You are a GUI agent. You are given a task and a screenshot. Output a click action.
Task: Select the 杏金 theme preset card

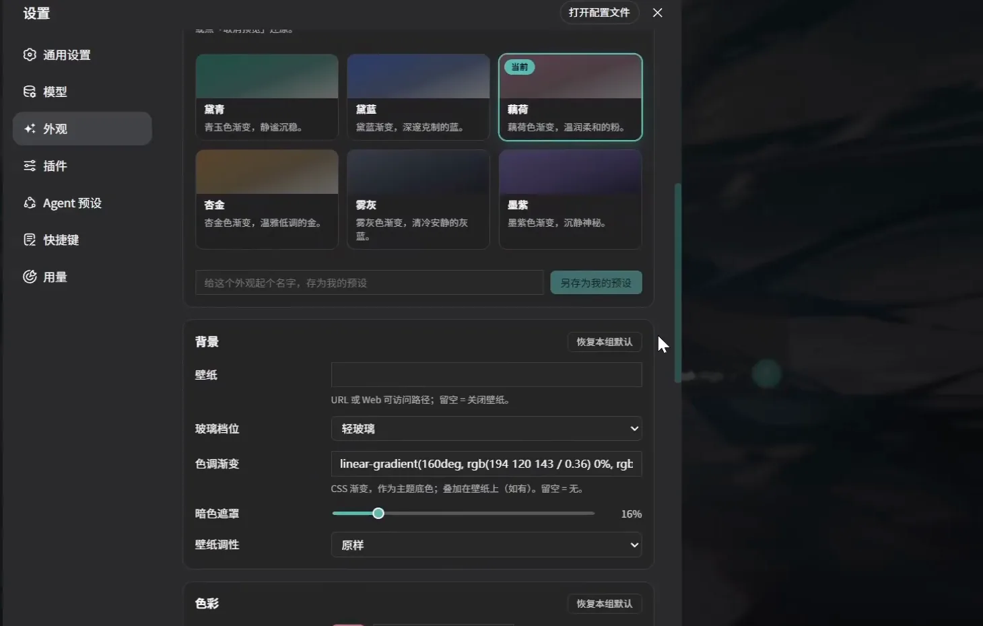(x=267, y=199)
